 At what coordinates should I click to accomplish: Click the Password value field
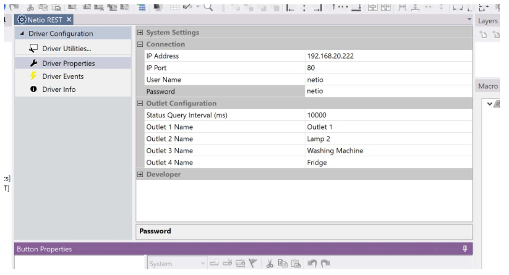[388, 91]
